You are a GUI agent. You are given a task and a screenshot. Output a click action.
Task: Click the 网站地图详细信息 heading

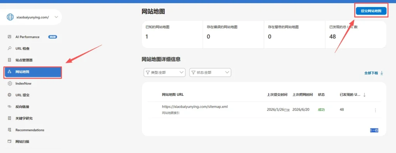(161, 59)
